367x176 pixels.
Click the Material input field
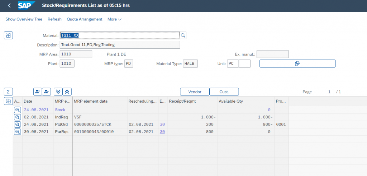pyautogui.click(x=120, y=35)
